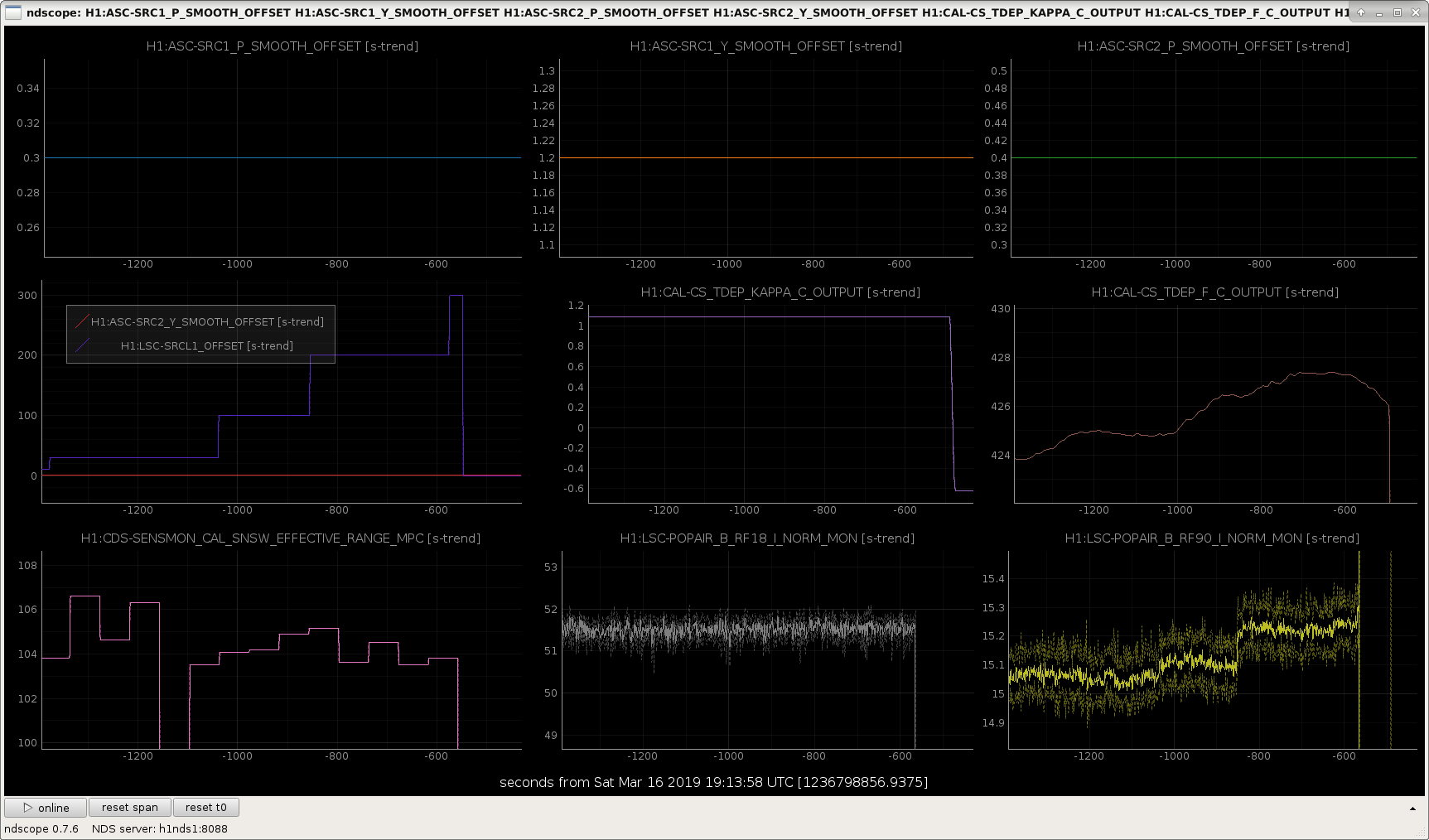
Task: Click the H1:LSC-POPAIR_B_RF90_I_NORM_MON plot title
Action: coord(1212,538)
